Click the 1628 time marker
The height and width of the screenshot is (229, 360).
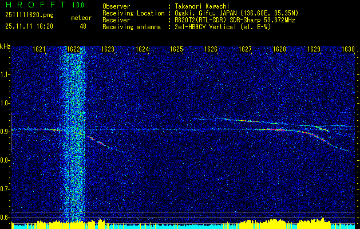279,49
